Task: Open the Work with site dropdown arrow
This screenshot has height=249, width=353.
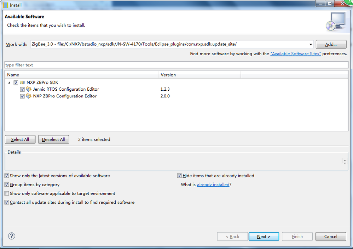Action: coord(311,44)
